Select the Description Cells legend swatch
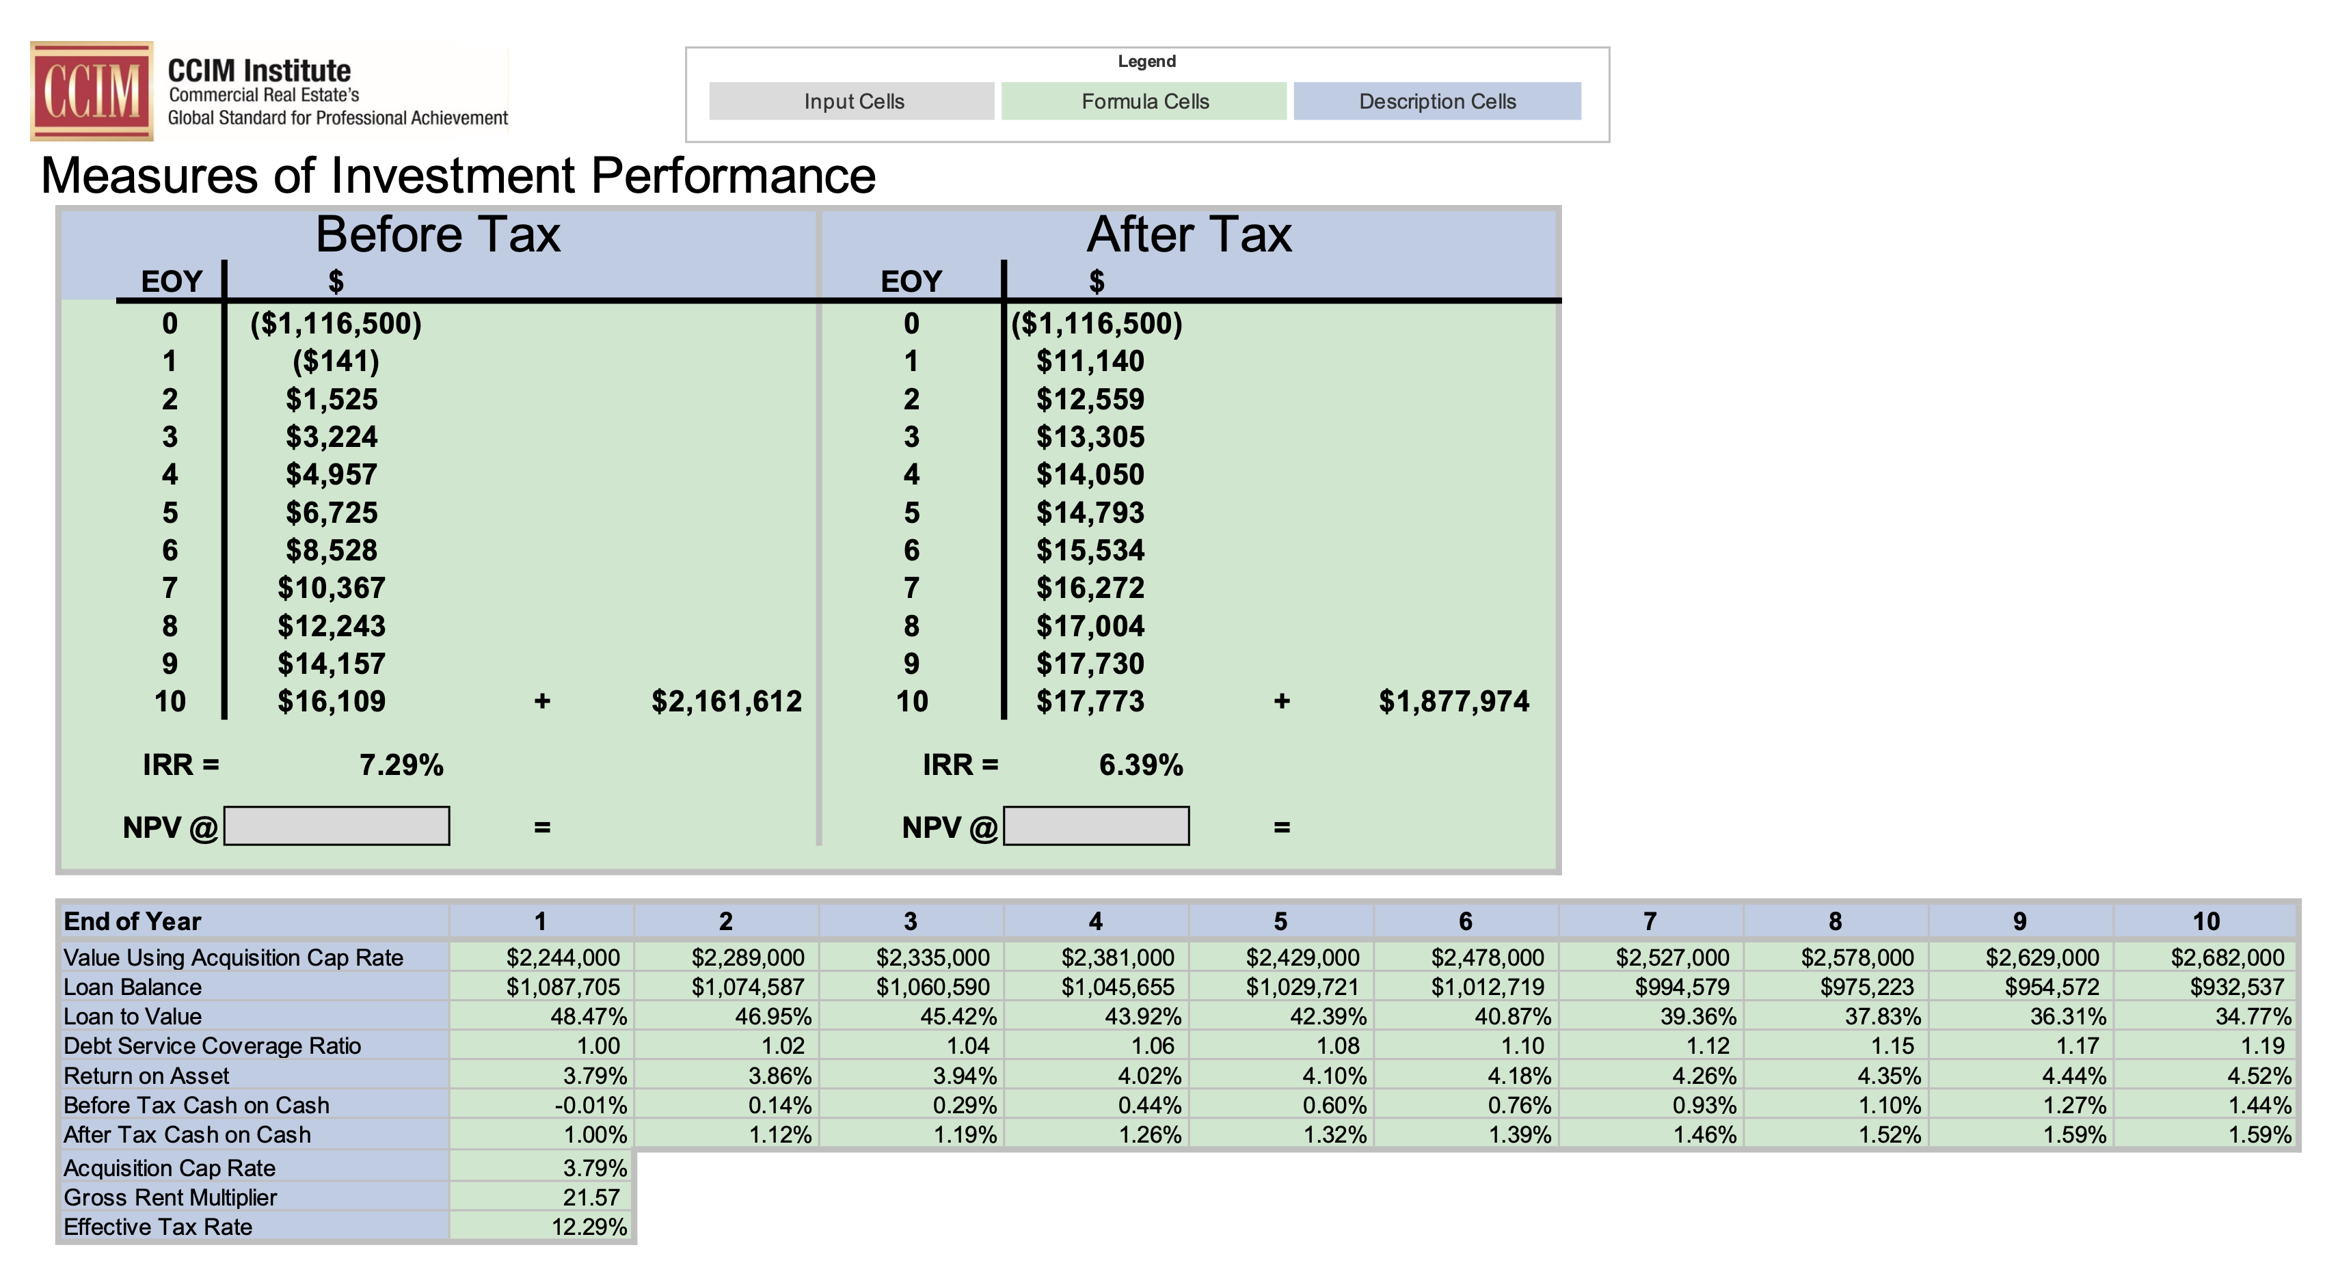 pyautogui.click(x=1438, y=102)
